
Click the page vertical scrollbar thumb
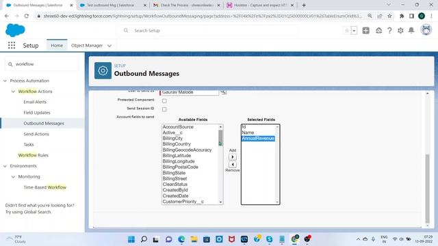click(427, 189)
